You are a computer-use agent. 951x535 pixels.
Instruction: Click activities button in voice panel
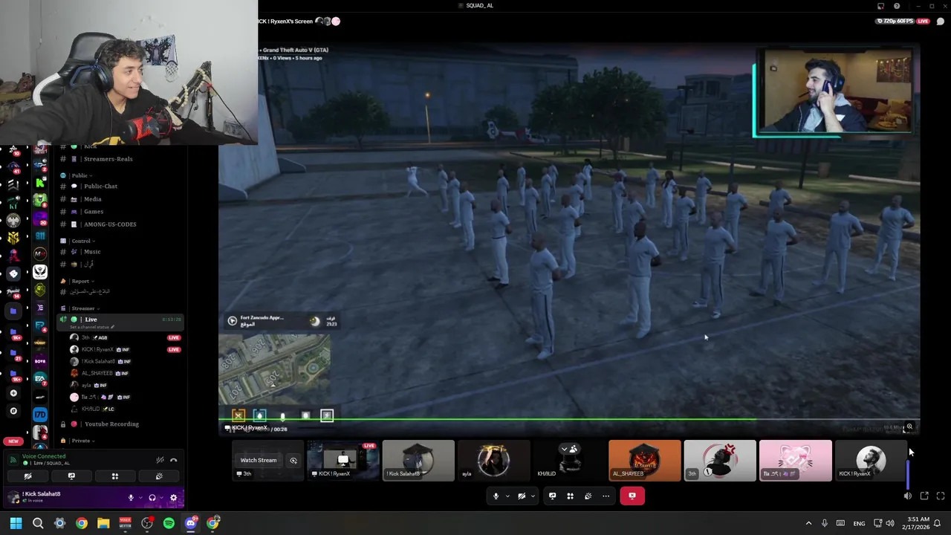(x=115, y=476)
